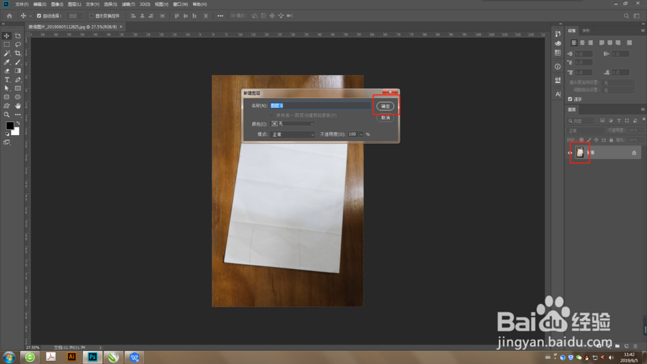Screen dimensions: 647x364
Task: Open the 模式 dropdown in dialog
Action: coord(292,134)
